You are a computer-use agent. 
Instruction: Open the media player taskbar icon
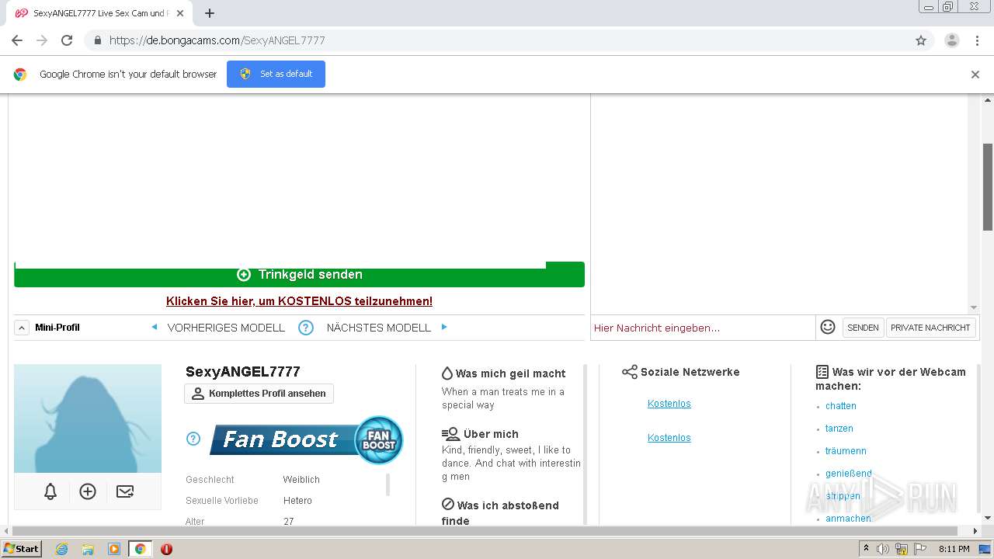[114, 549]
